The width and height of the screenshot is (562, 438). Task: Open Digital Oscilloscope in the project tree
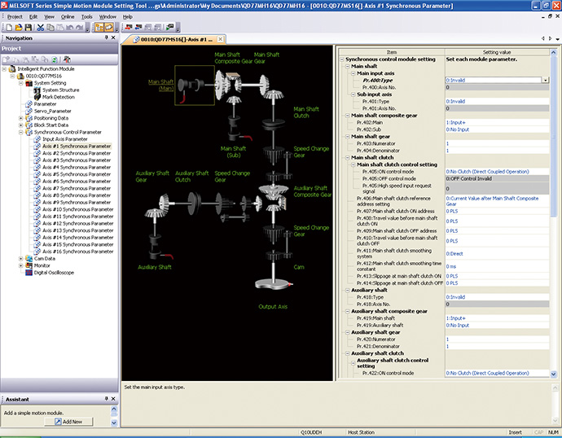pos(53,273)
